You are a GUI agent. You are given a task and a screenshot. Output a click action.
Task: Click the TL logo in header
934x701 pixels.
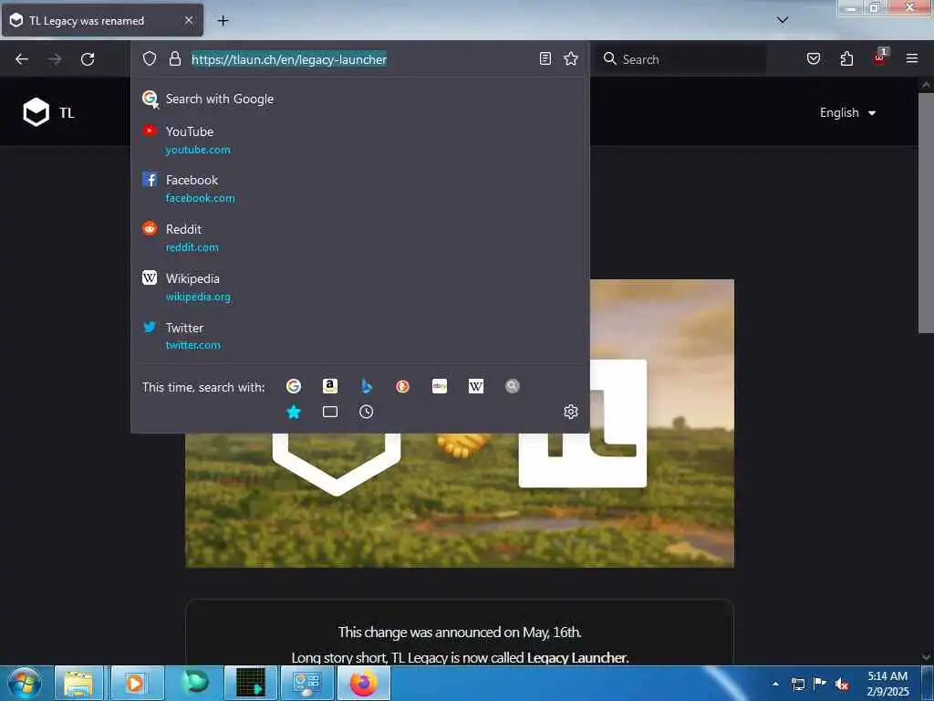point(48,112)
